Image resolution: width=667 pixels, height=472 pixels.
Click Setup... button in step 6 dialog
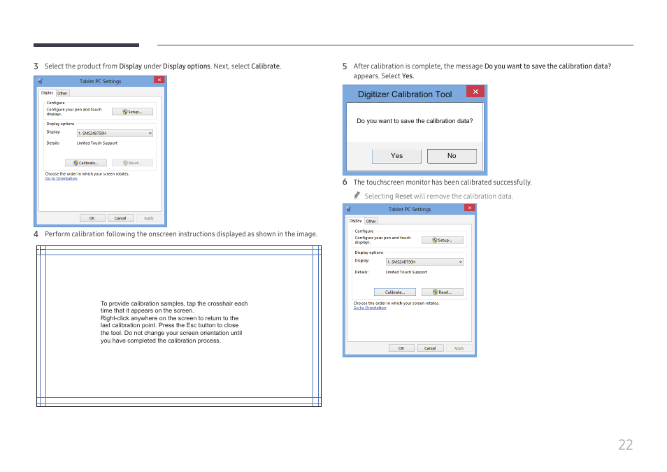[443, 241]
